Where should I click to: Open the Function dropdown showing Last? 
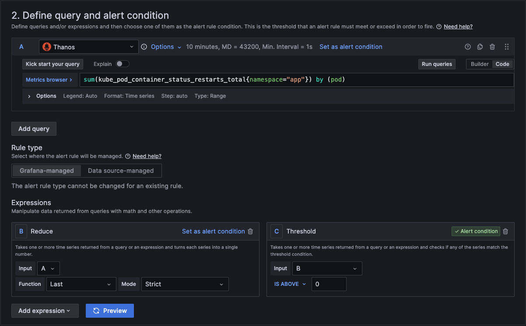tap(81, 284)
